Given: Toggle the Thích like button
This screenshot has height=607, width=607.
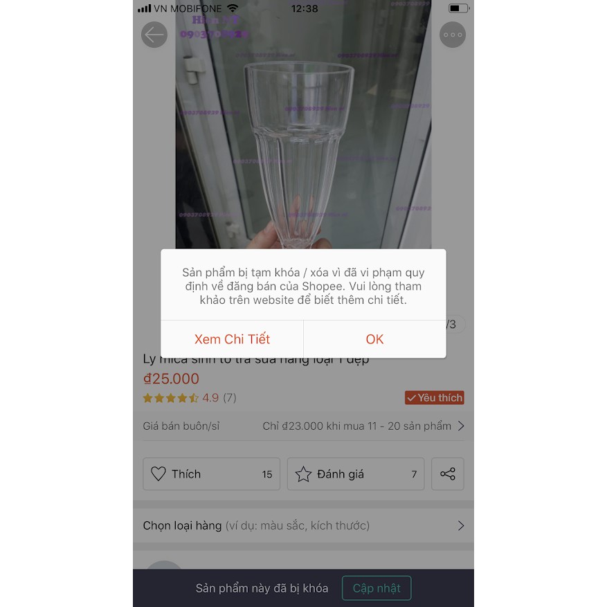Looking at the screenshot, I should coord(211,474).
